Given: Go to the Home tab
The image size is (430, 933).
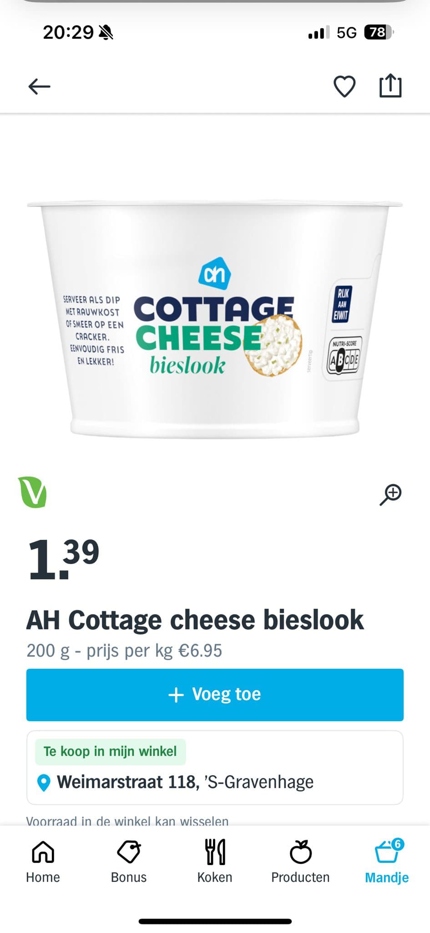Looking at the screenshot, I should (43, 861).
